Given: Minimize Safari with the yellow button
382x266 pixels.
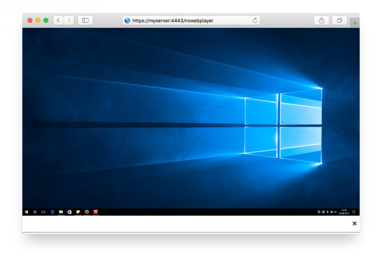Looking at the screenshot, I should click(x=38, y=20).
